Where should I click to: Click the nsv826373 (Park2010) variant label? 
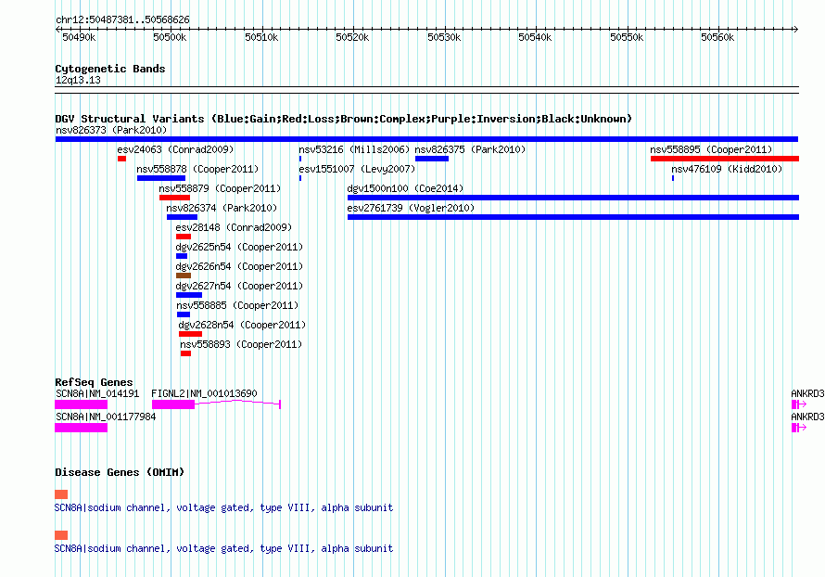(111, 130)
